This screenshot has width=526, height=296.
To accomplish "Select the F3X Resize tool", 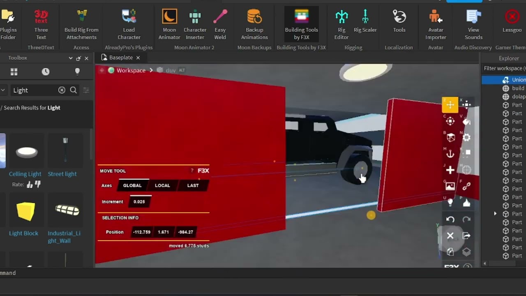I will point(466,105).
